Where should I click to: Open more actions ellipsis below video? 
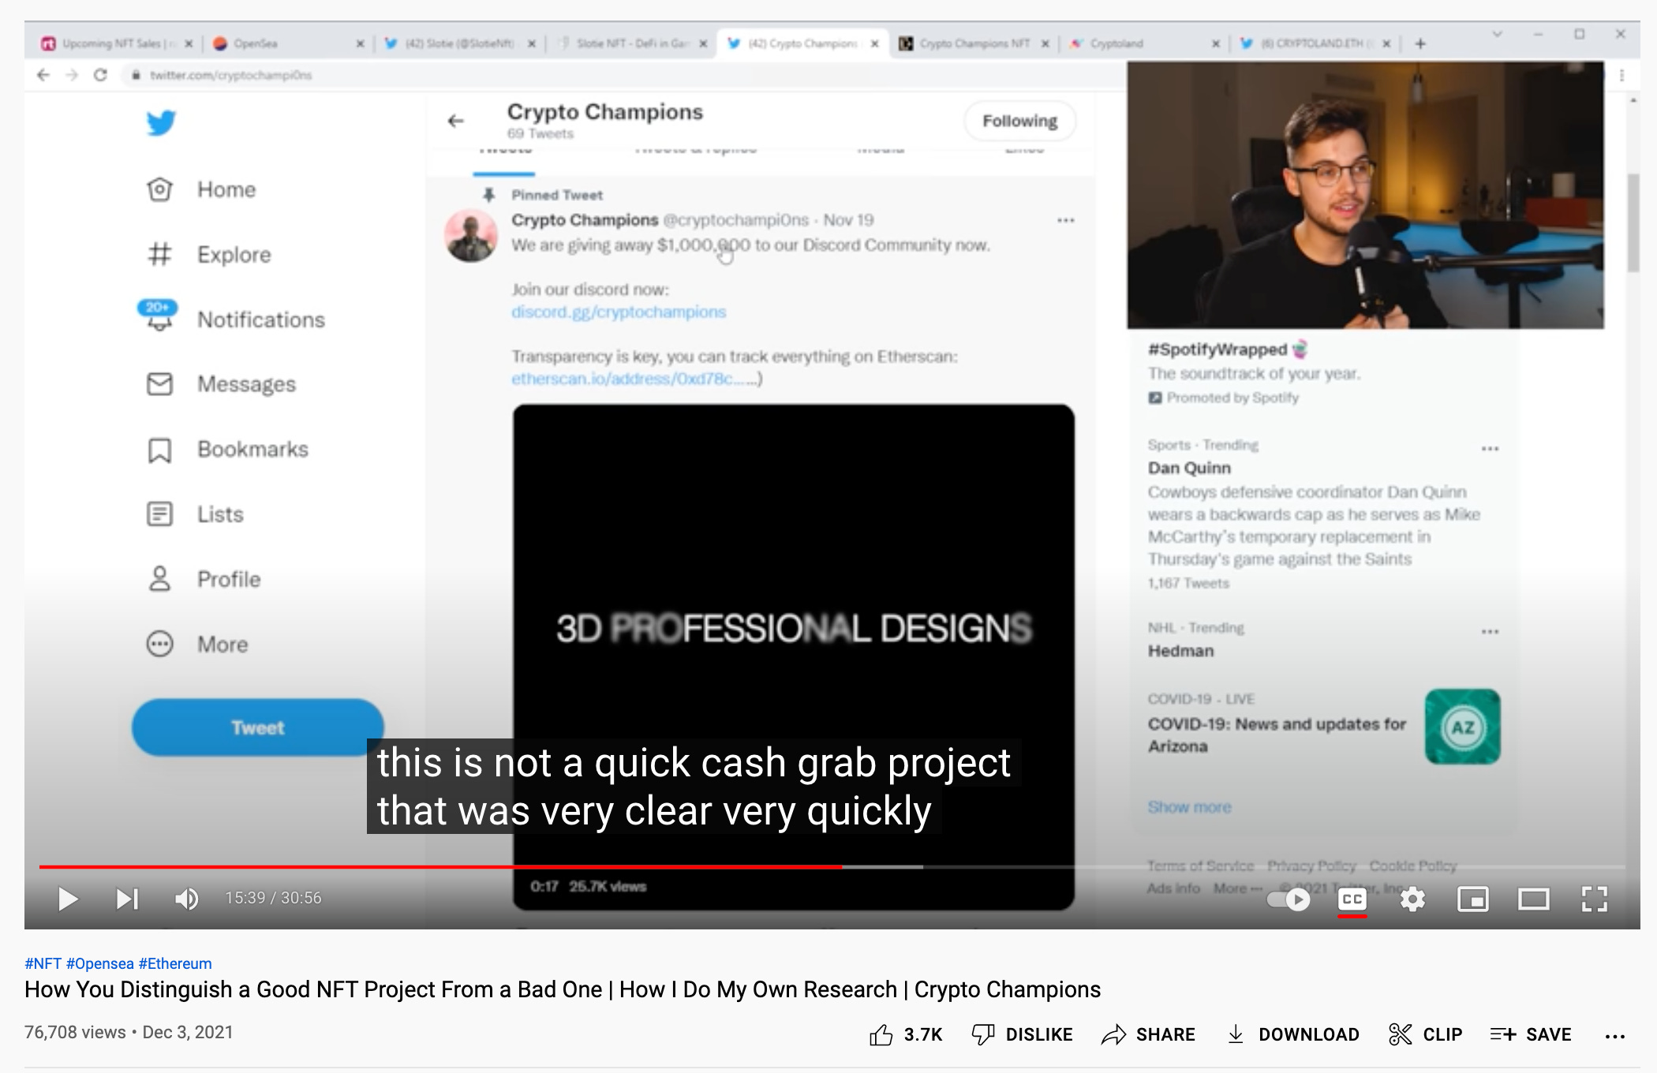pyautogui.click(x=1614, y=1036)
